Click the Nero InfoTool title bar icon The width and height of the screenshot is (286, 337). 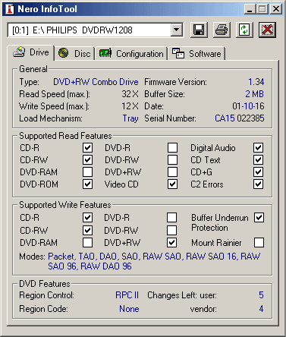10,9
